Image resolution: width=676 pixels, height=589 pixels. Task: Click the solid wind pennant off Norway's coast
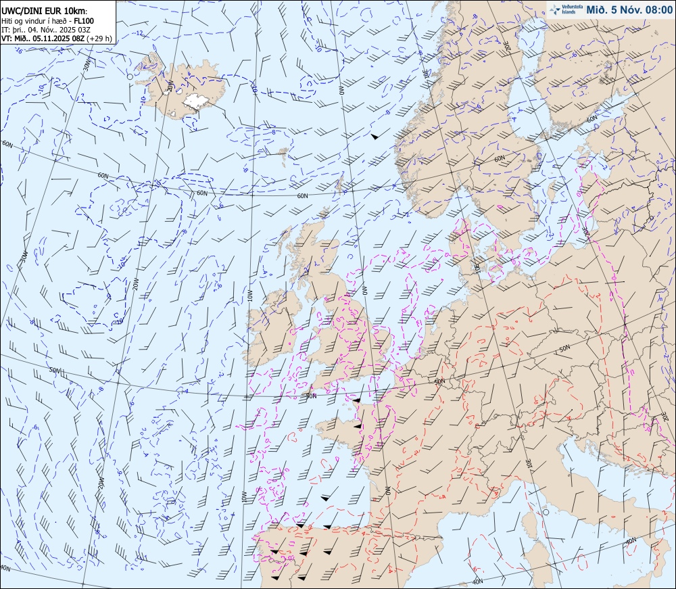click(x=375, y=137)
